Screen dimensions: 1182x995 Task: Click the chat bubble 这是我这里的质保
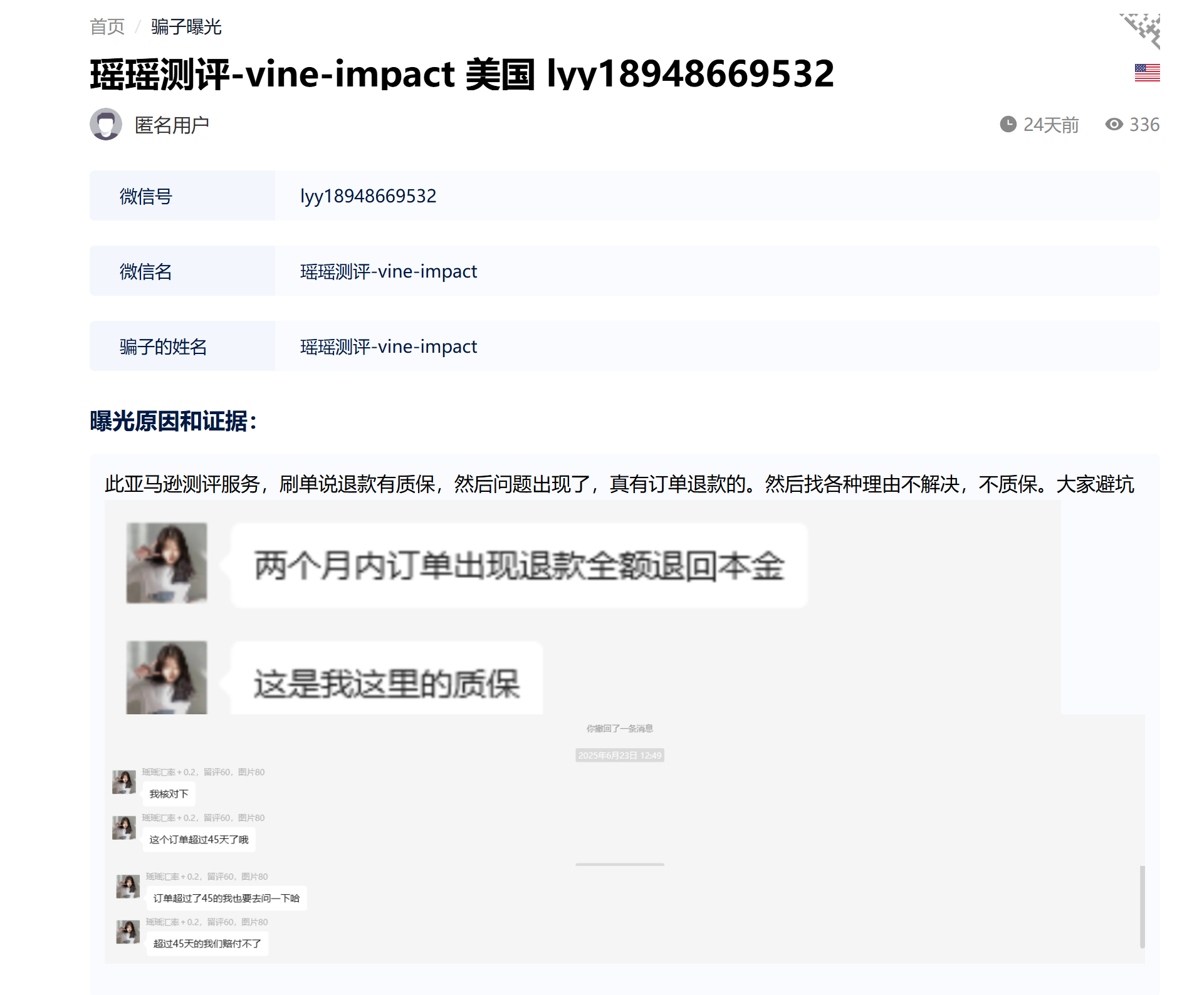[387, 679]
